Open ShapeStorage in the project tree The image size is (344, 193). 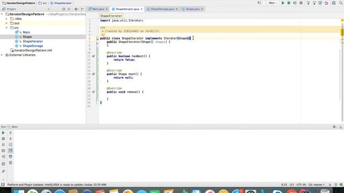click(x=33, y=46)
